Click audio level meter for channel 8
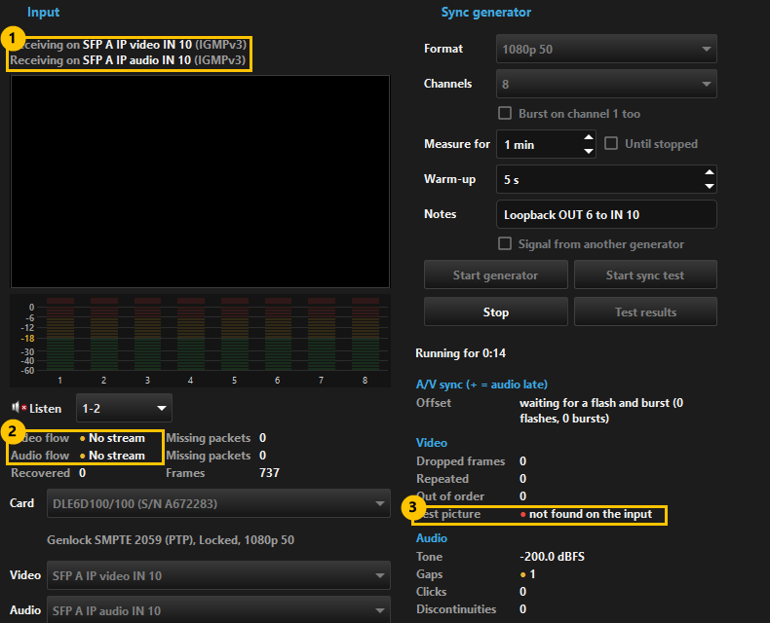This screenshot has width=770, height=623. click(365, 334)
